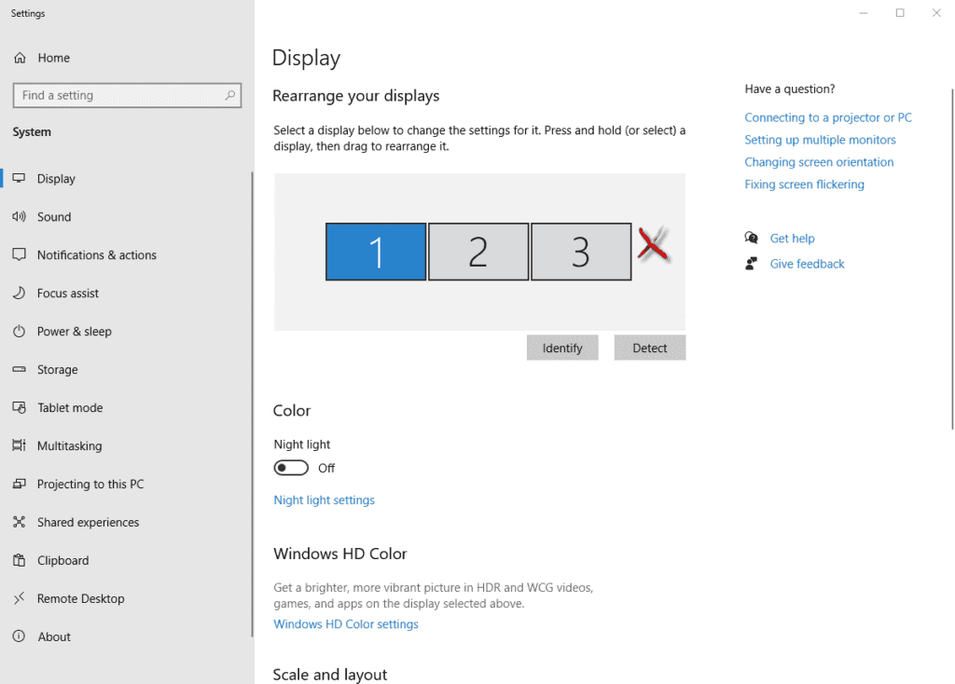Open Storage using its drive icon
The height and width of the screenshot is (684, 955).
(x=19, y=369)
